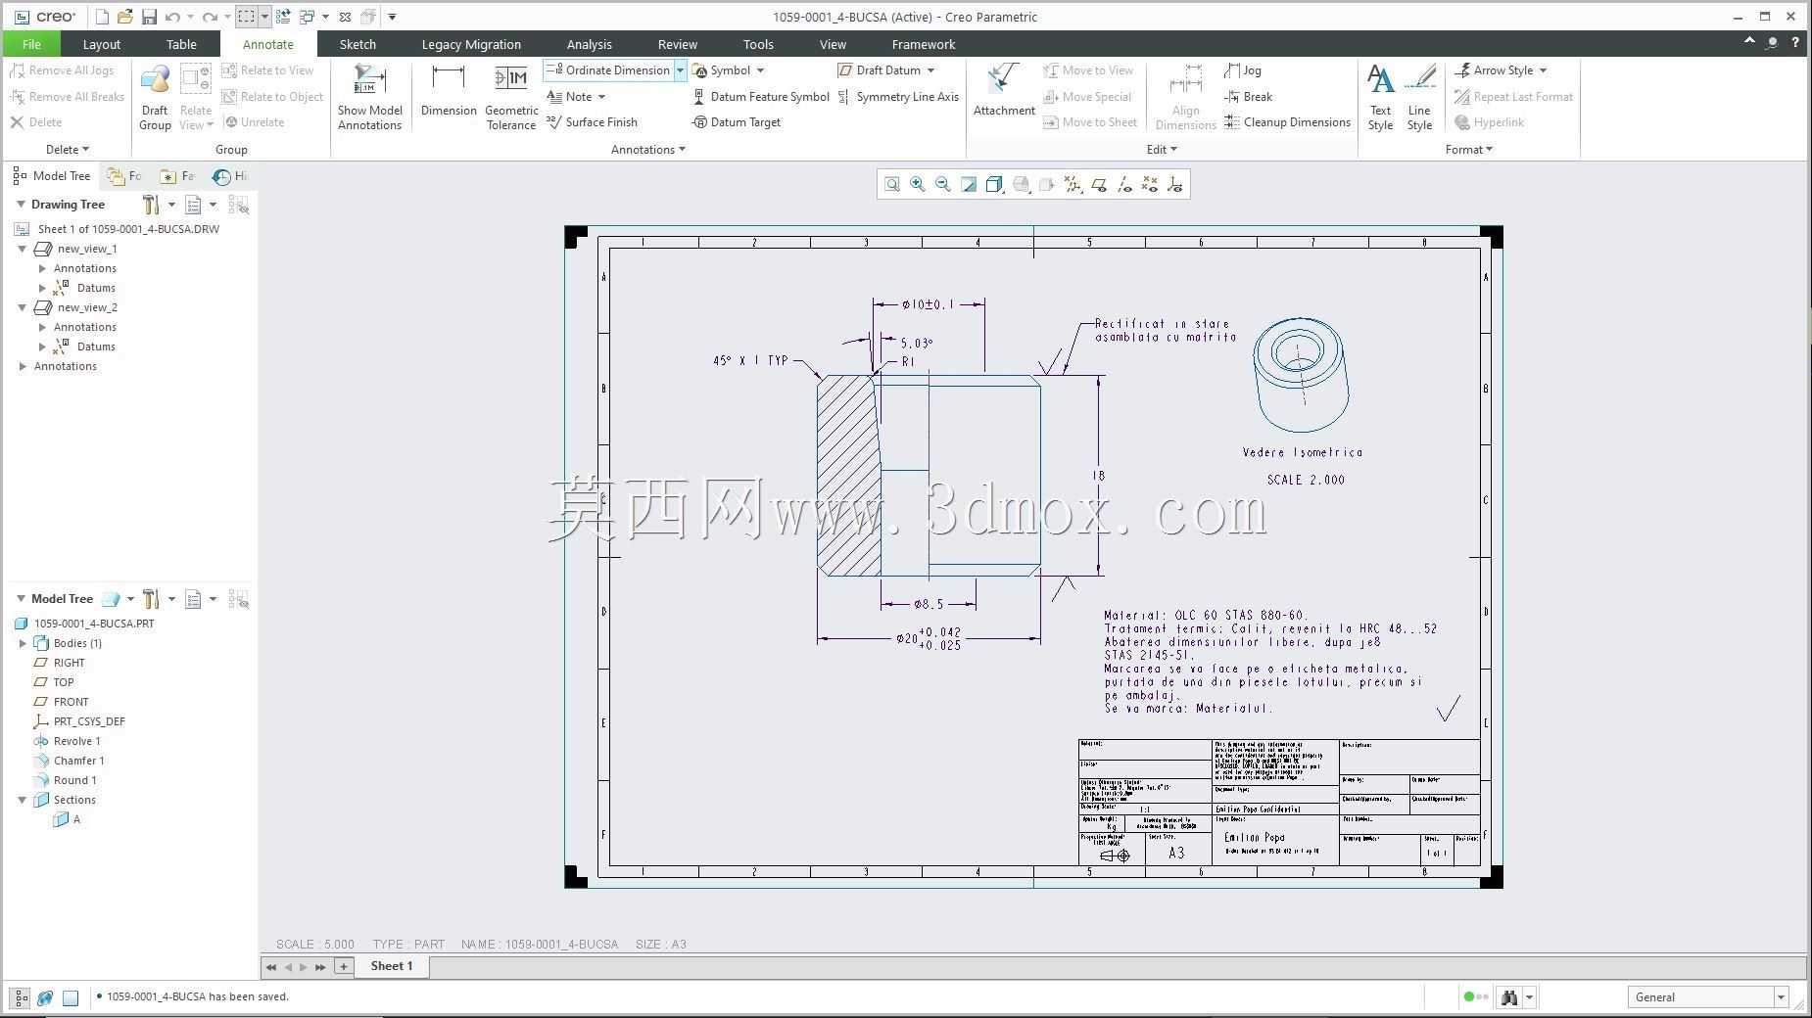The width and height of the screenshot is (1812, 1018).
Task: Click the Refit zoom icon
Action: [x=892, y=184]
